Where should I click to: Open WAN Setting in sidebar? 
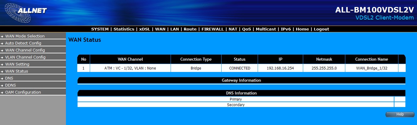click(x=17, y=64)
